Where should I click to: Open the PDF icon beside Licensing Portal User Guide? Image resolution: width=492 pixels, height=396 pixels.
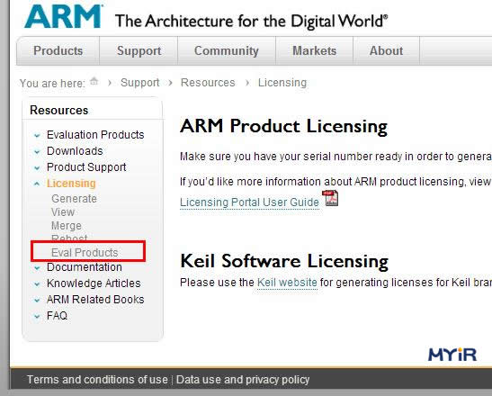(x=330, y=198)
